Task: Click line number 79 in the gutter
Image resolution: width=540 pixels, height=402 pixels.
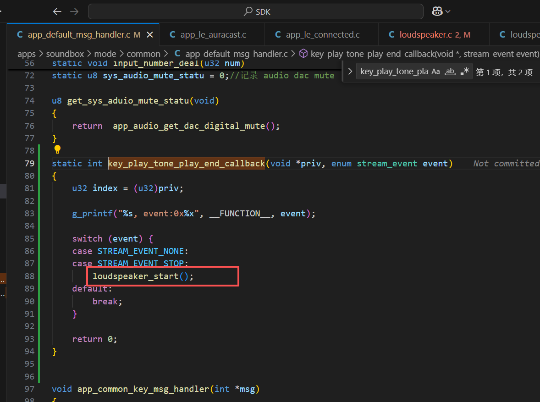Action: click(30, 164)
